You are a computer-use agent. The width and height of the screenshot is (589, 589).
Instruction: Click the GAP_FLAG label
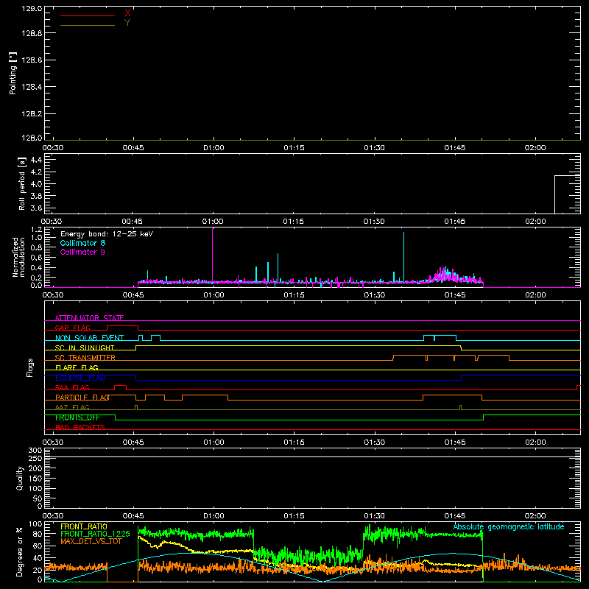pyautogui.click(x=72, y=328)
